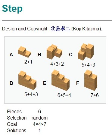112x137 pixels.
Task: Click the 5+4+3 label under piece D
Action: (x=31, y=94)
